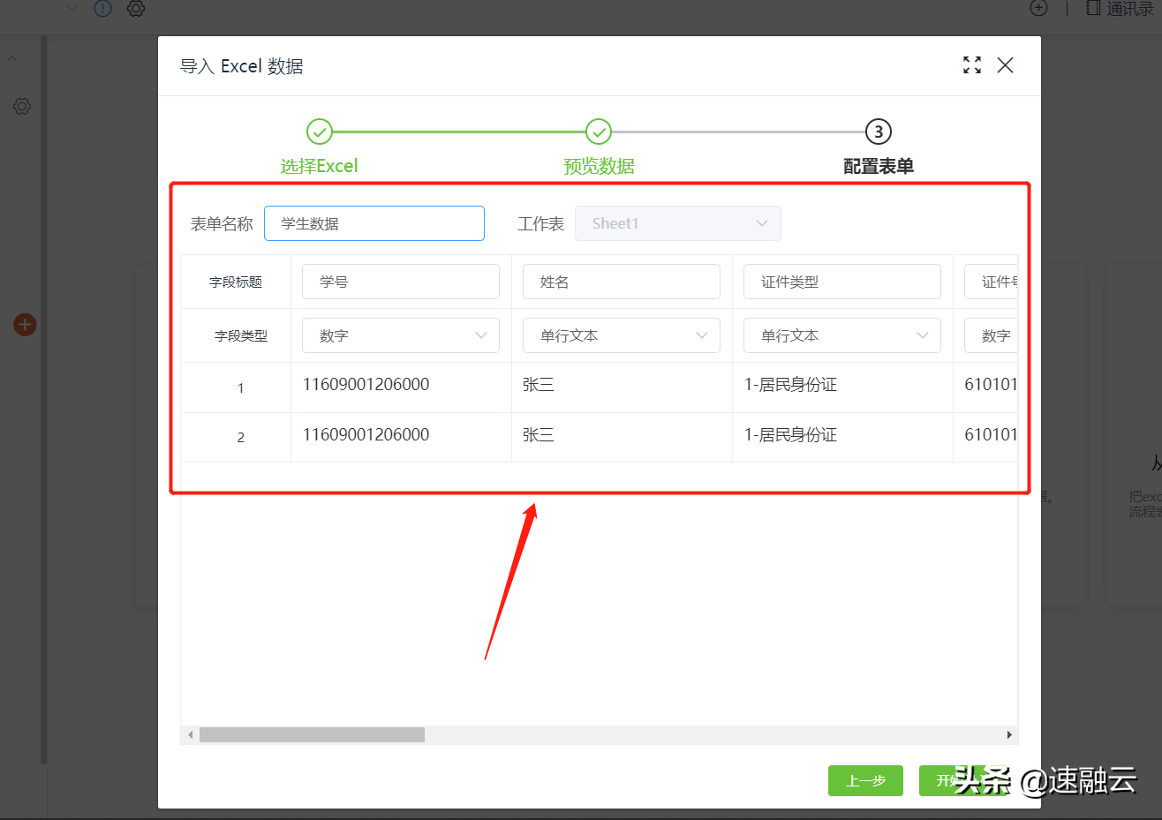
Task: Edit the 表单名称 field 学生数据
Action: click(x=374, y=223)
